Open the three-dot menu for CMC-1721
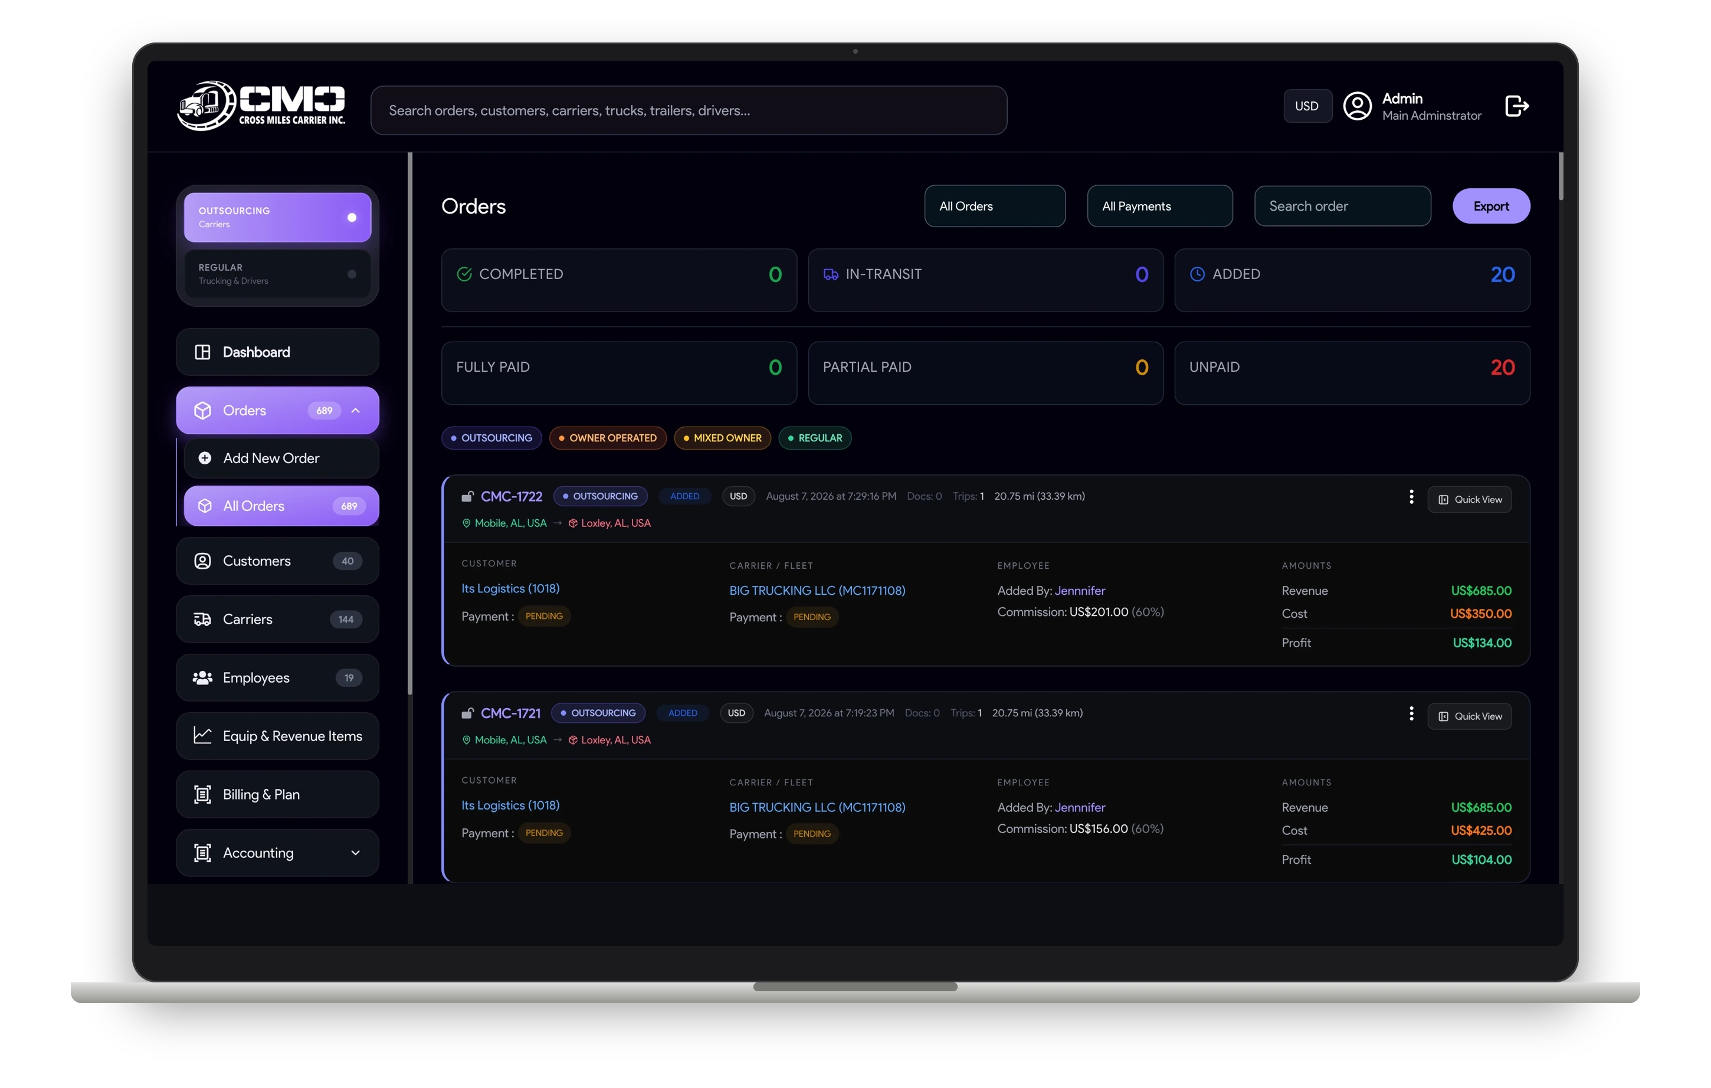The width and height of the screenshot is (1711, 1088). (x=1411, y=713)
